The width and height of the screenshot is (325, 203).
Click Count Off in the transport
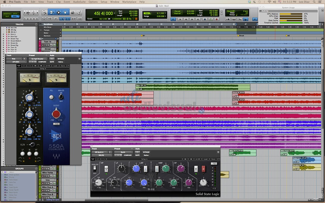tap(231, 11)
